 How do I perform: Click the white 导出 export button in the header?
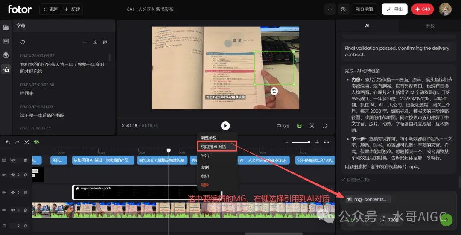394,9
